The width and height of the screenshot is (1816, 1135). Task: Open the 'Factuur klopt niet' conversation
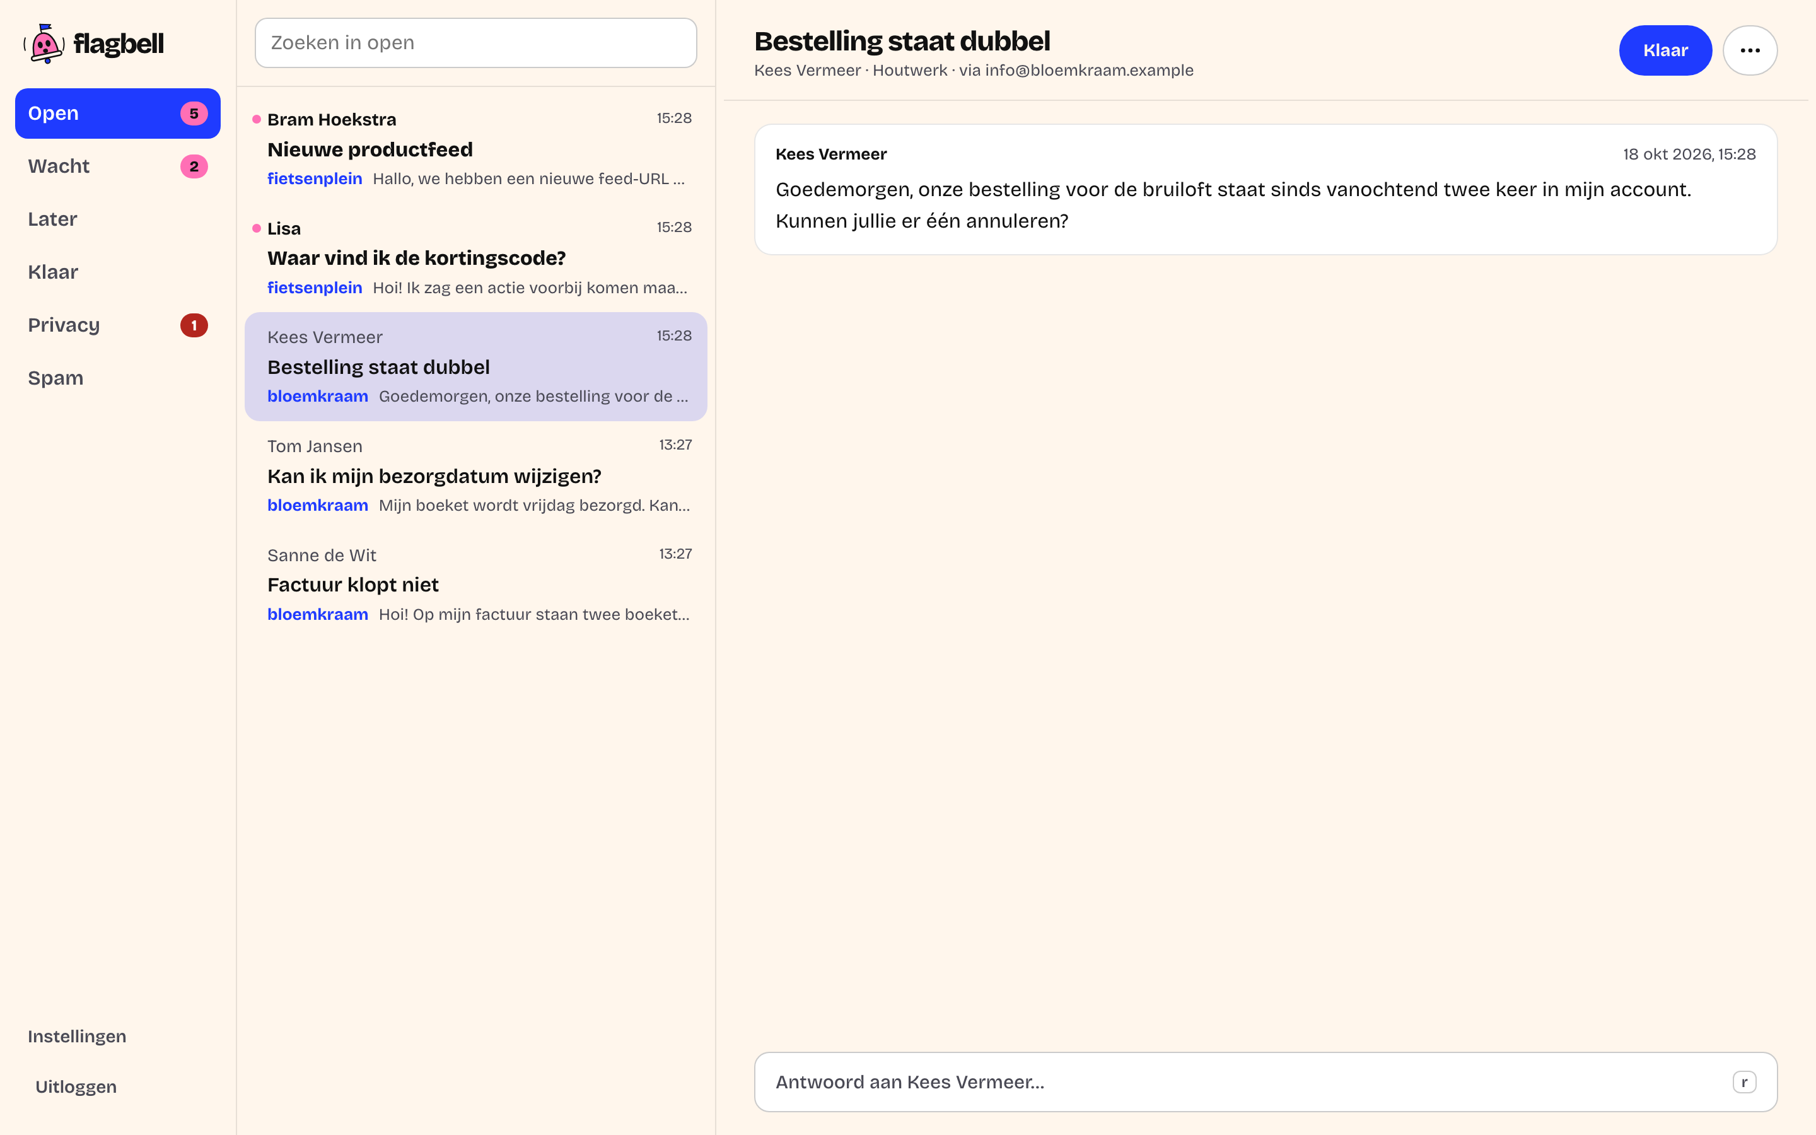pyautogui.click(x=476, y=584)
